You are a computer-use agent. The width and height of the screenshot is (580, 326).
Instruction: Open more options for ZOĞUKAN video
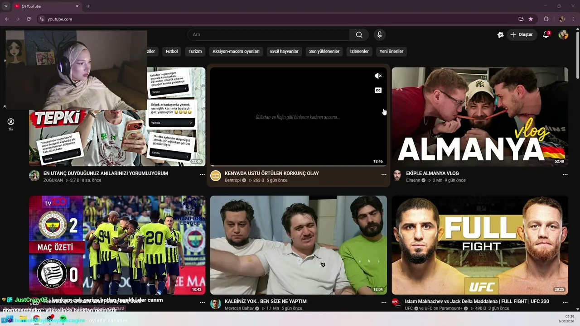(x=202, y=174)
